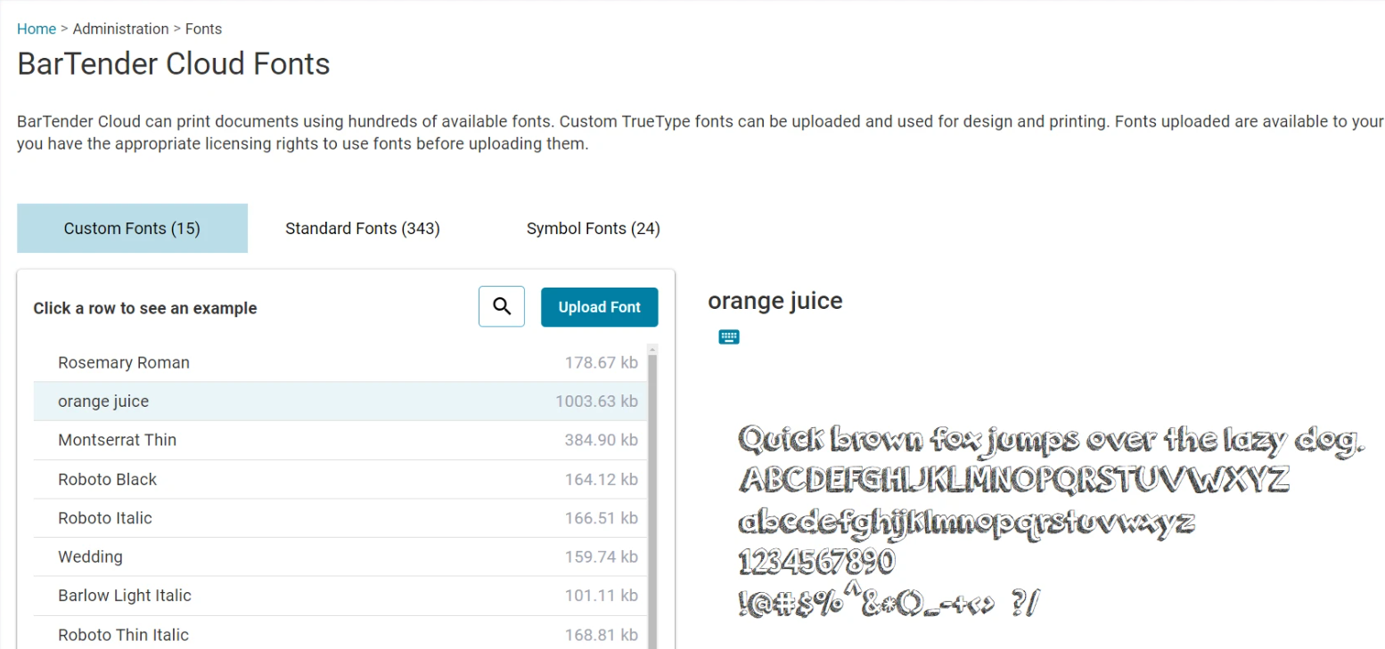Click the BarTender Cloud Fonts page title
Viewport: 1385px width, 649px height.
pyautogui.click(x=174, y=64)
